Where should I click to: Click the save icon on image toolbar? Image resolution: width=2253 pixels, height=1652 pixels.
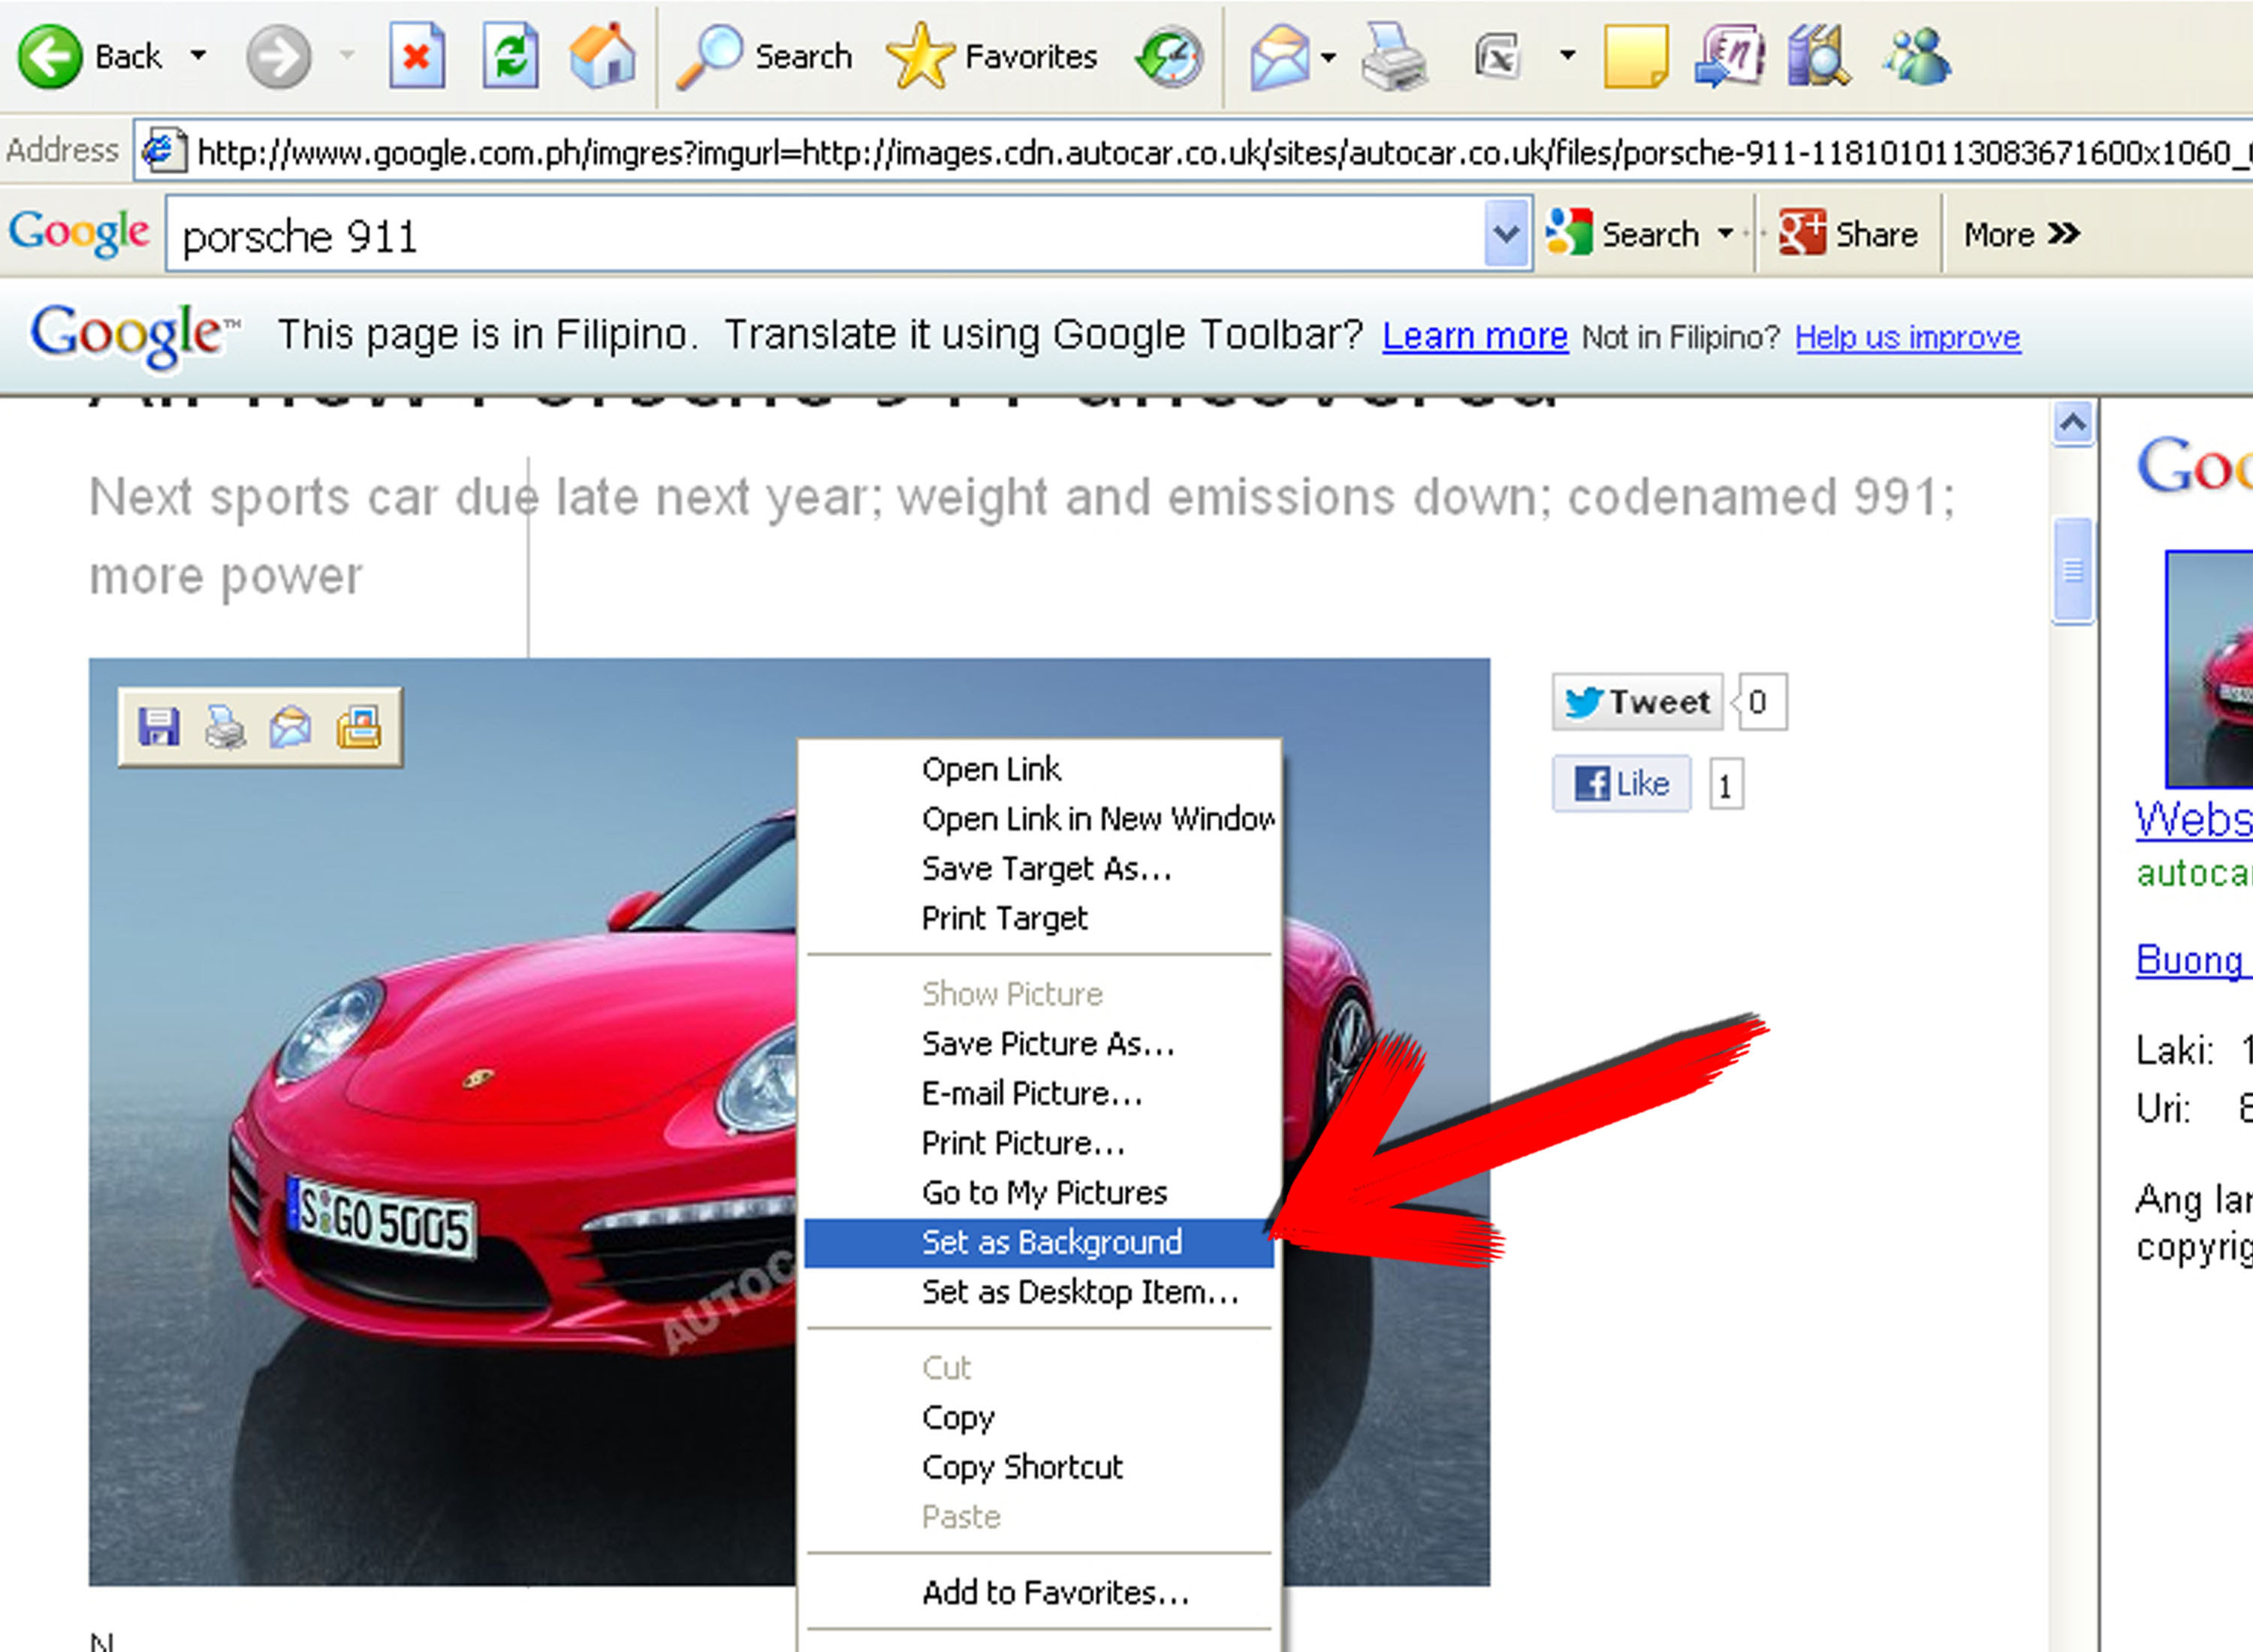158,727
